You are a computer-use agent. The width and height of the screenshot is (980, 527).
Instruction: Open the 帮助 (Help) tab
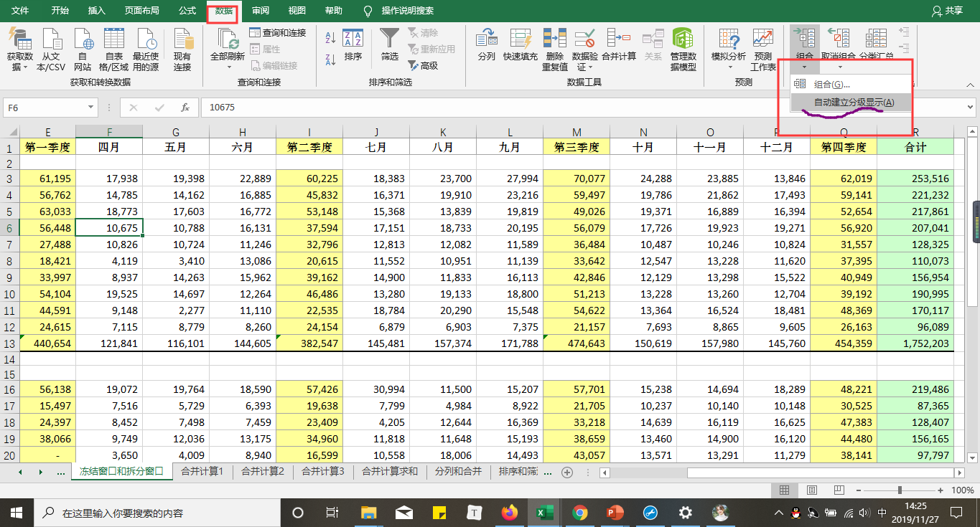tap(333, 11)
